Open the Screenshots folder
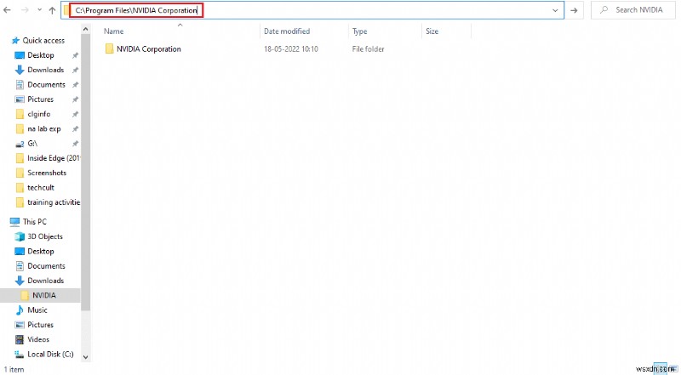 tap(47, 173)
